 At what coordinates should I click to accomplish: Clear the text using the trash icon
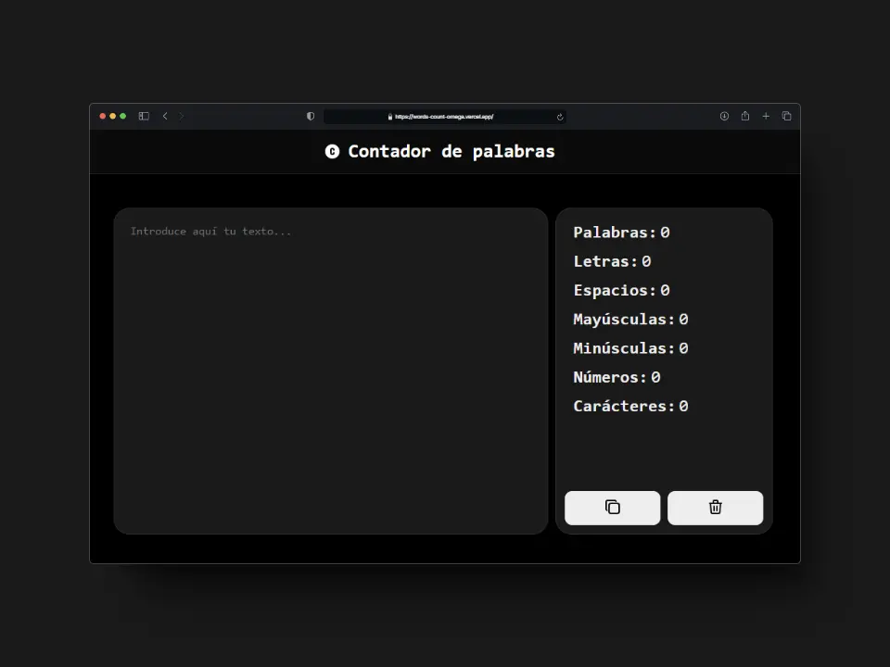coord(715,508)
